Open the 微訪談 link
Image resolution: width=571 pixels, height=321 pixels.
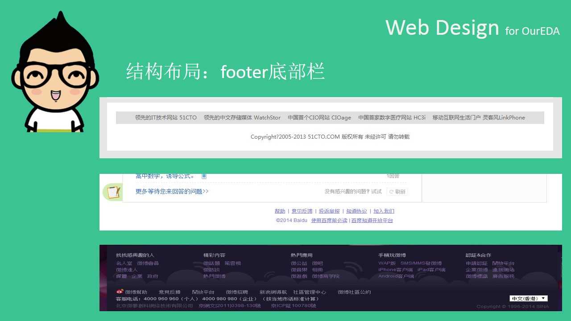(211, 270)
